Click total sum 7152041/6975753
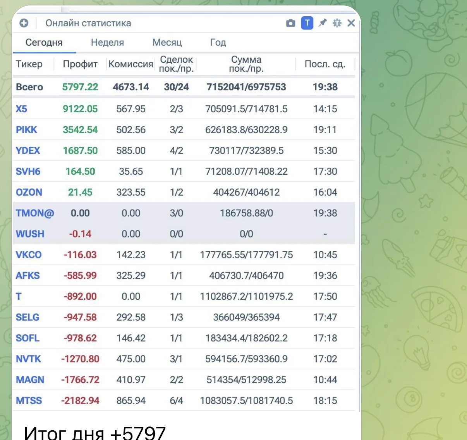This screenshot has width=467, height=440. point(246,87)
